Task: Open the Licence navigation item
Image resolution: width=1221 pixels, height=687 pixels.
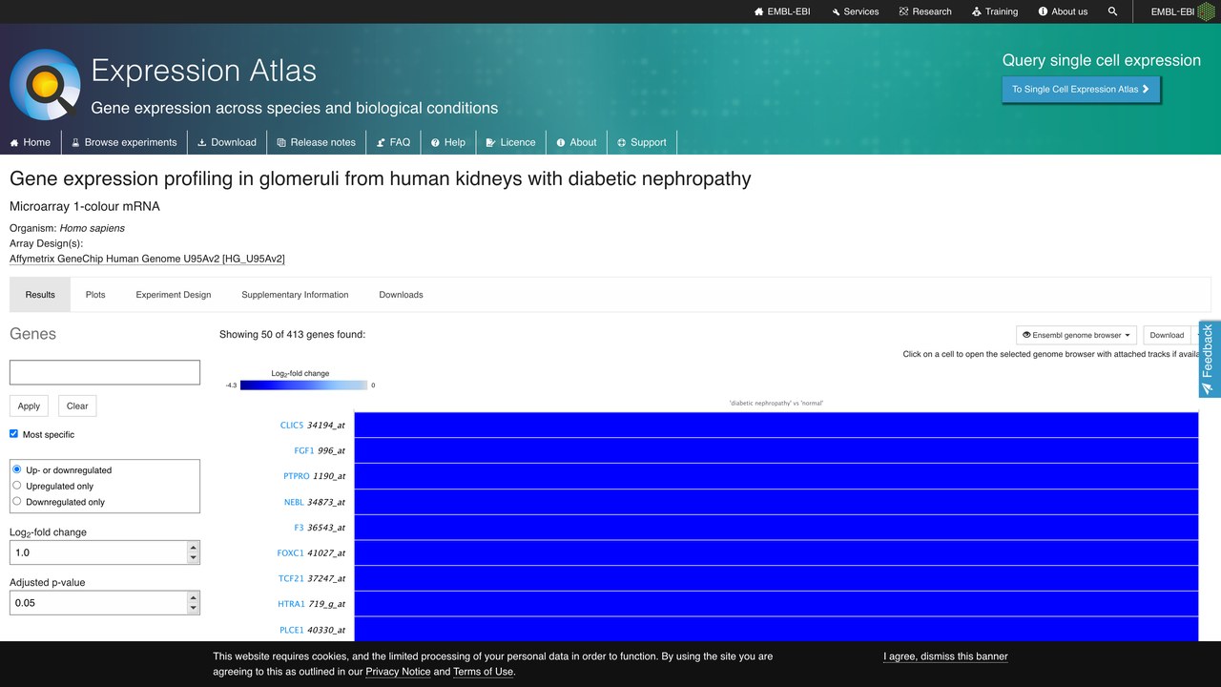Action: tap(511, 142)
